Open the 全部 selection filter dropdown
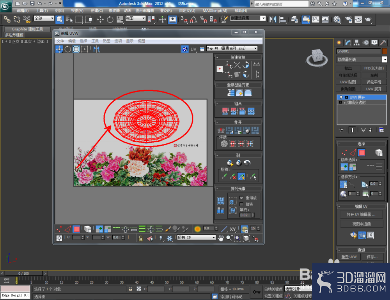Viewport: 390px width, 300px height. point(44,18)
